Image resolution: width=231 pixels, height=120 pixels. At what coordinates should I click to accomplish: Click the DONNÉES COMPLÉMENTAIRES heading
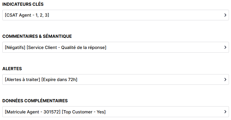tap(35, 101)
